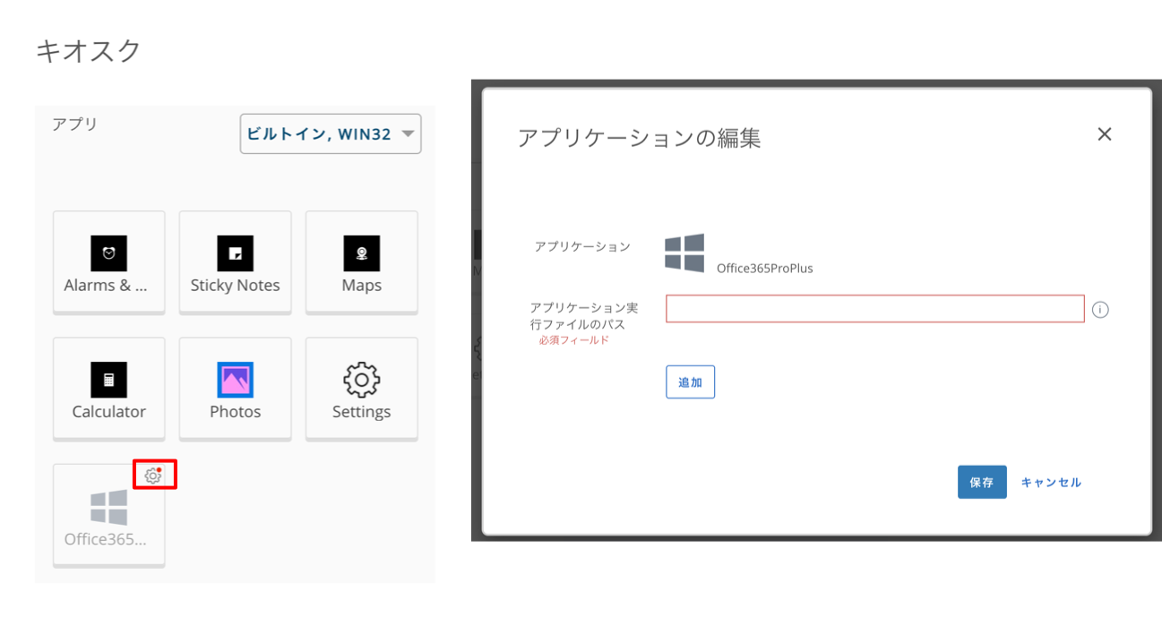Choose the Maps app icon

[x=361, y=253]
